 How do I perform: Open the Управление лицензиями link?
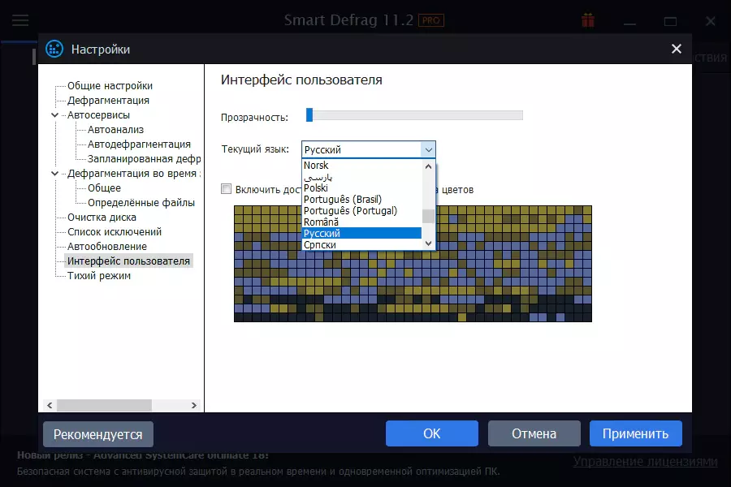(645, 461)
